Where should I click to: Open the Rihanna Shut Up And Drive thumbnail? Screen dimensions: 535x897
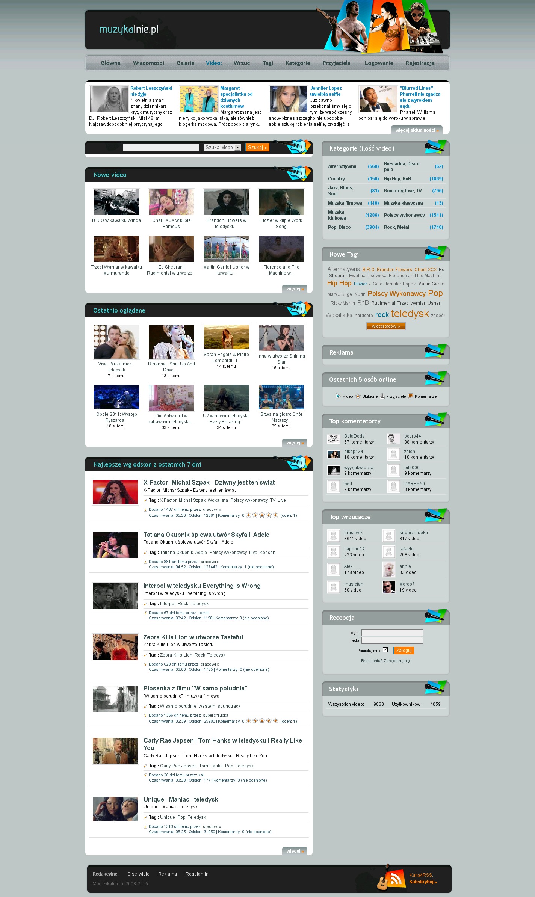(171, 341)
